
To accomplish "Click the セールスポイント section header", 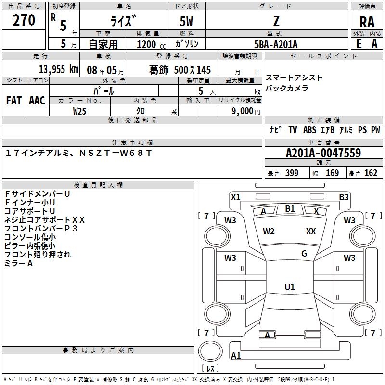I will tap(323, 56).
